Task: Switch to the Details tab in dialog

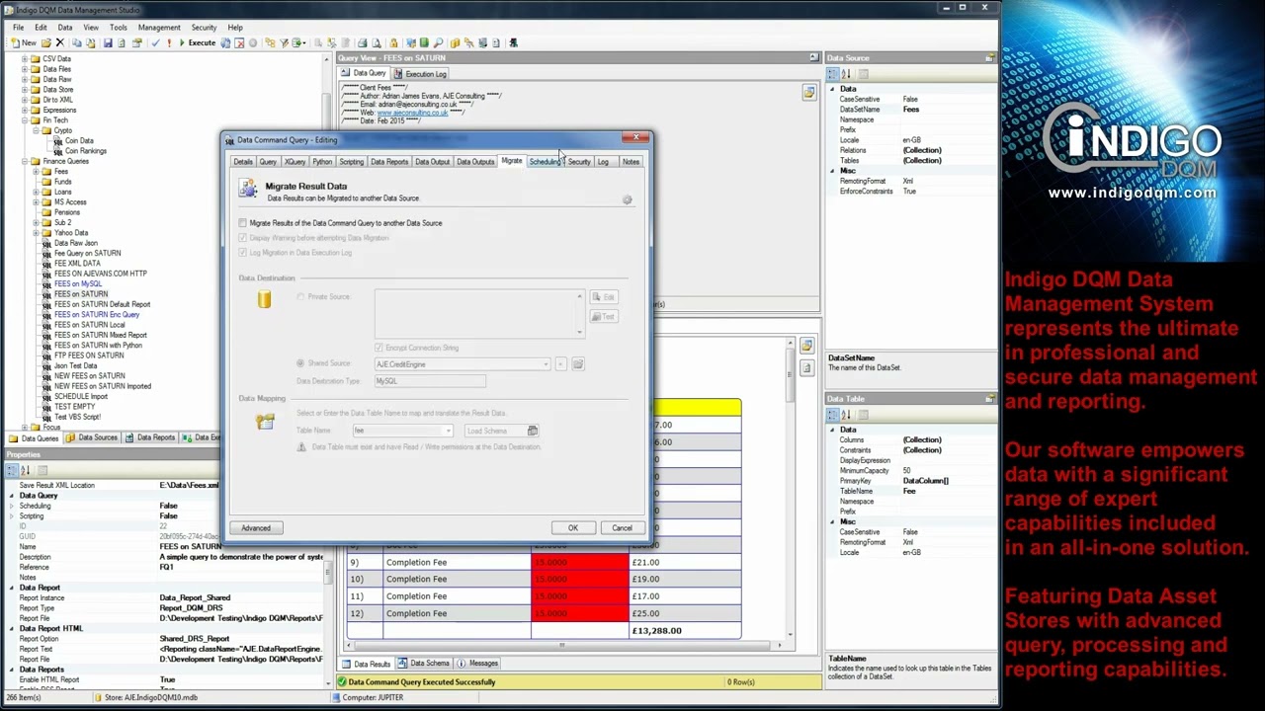Action: click(x=242, y=162)
